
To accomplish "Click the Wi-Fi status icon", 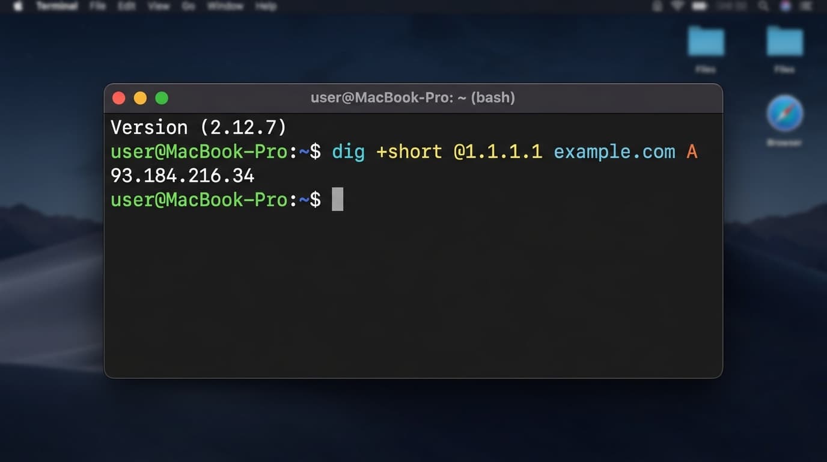I will pos(678,6).
